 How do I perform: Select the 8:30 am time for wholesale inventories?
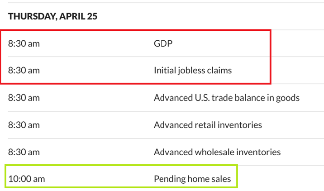[x=24, y=152]
